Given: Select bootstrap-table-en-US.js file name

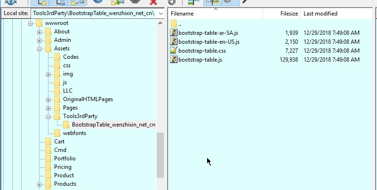Looking at the screenshot, I should [209, 42].
